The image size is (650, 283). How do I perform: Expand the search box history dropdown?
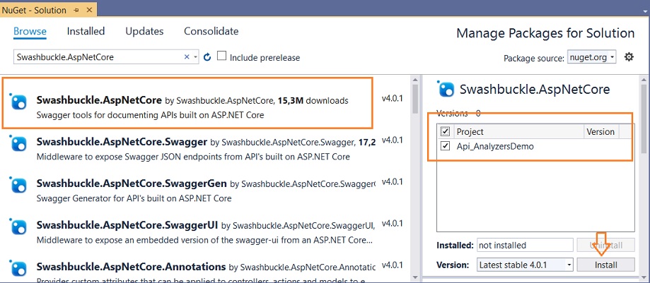[x=195, y=57]
